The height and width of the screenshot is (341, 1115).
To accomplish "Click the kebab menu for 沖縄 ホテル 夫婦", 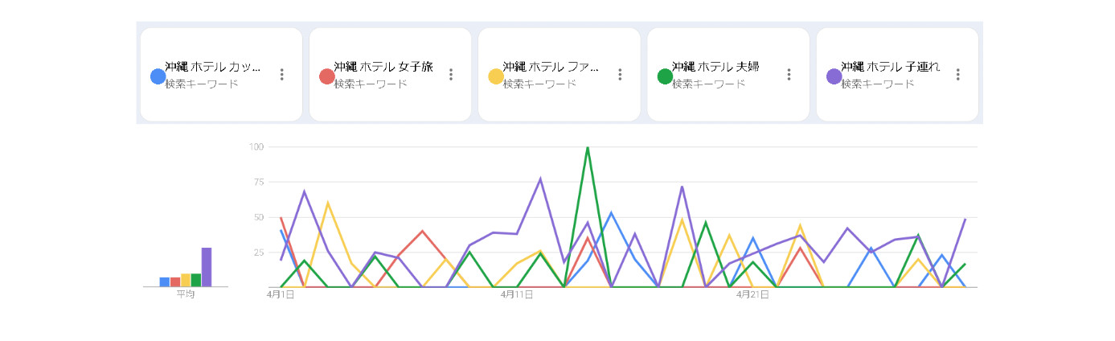I will (x=789, y=75).
